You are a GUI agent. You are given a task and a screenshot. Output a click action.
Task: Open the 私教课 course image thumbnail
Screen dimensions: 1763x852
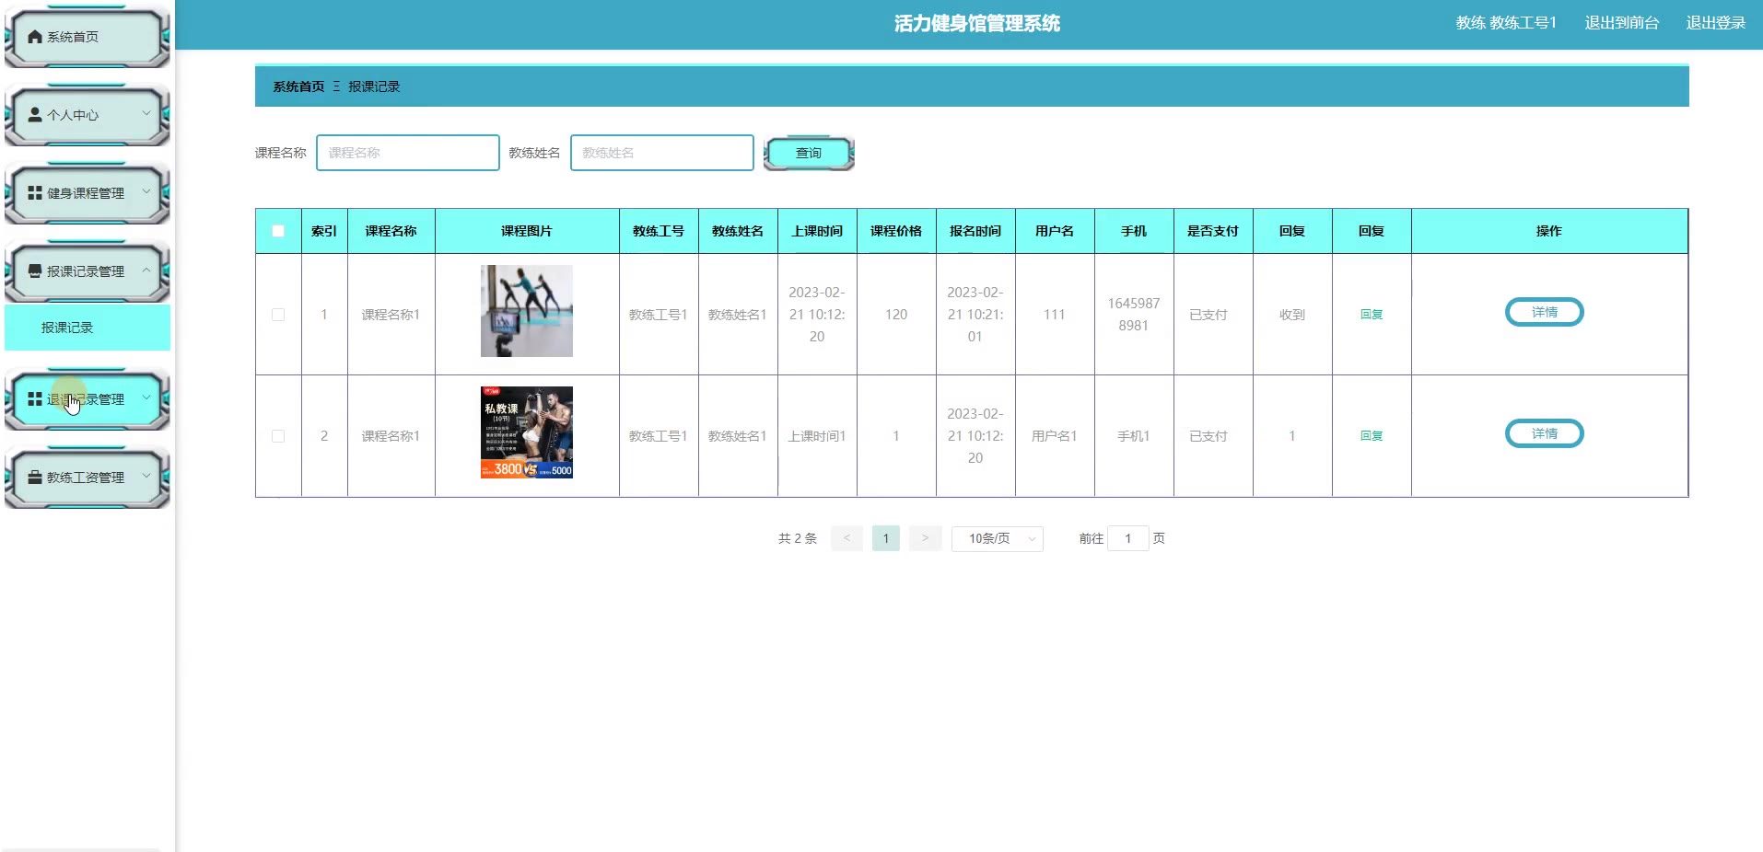point(527,432)
